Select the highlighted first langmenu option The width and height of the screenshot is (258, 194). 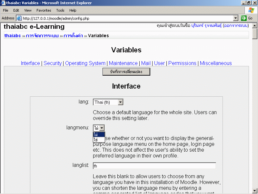99,134
